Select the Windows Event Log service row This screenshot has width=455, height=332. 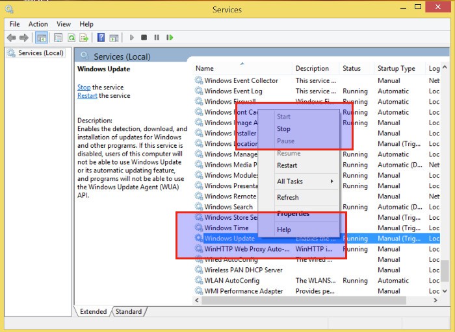317,91
